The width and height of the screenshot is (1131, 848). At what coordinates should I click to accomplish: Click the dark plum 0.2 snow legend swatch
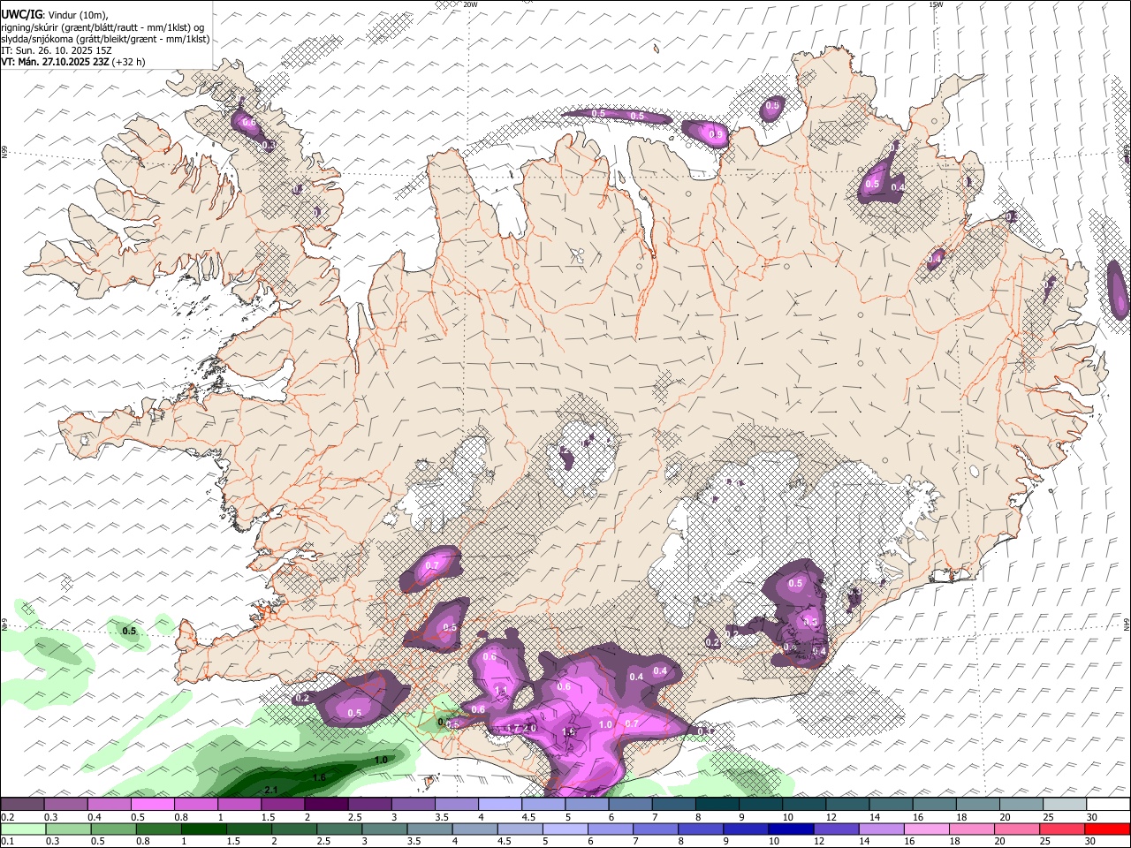(23, 804)
